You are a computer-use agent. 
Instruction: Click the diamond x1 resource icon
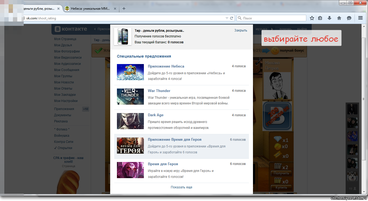point(277,139)
